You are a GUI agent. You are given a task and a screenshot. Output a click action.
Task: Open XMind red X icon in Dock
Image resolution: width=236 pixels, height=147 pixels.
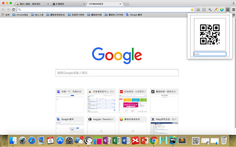point(135,141)
